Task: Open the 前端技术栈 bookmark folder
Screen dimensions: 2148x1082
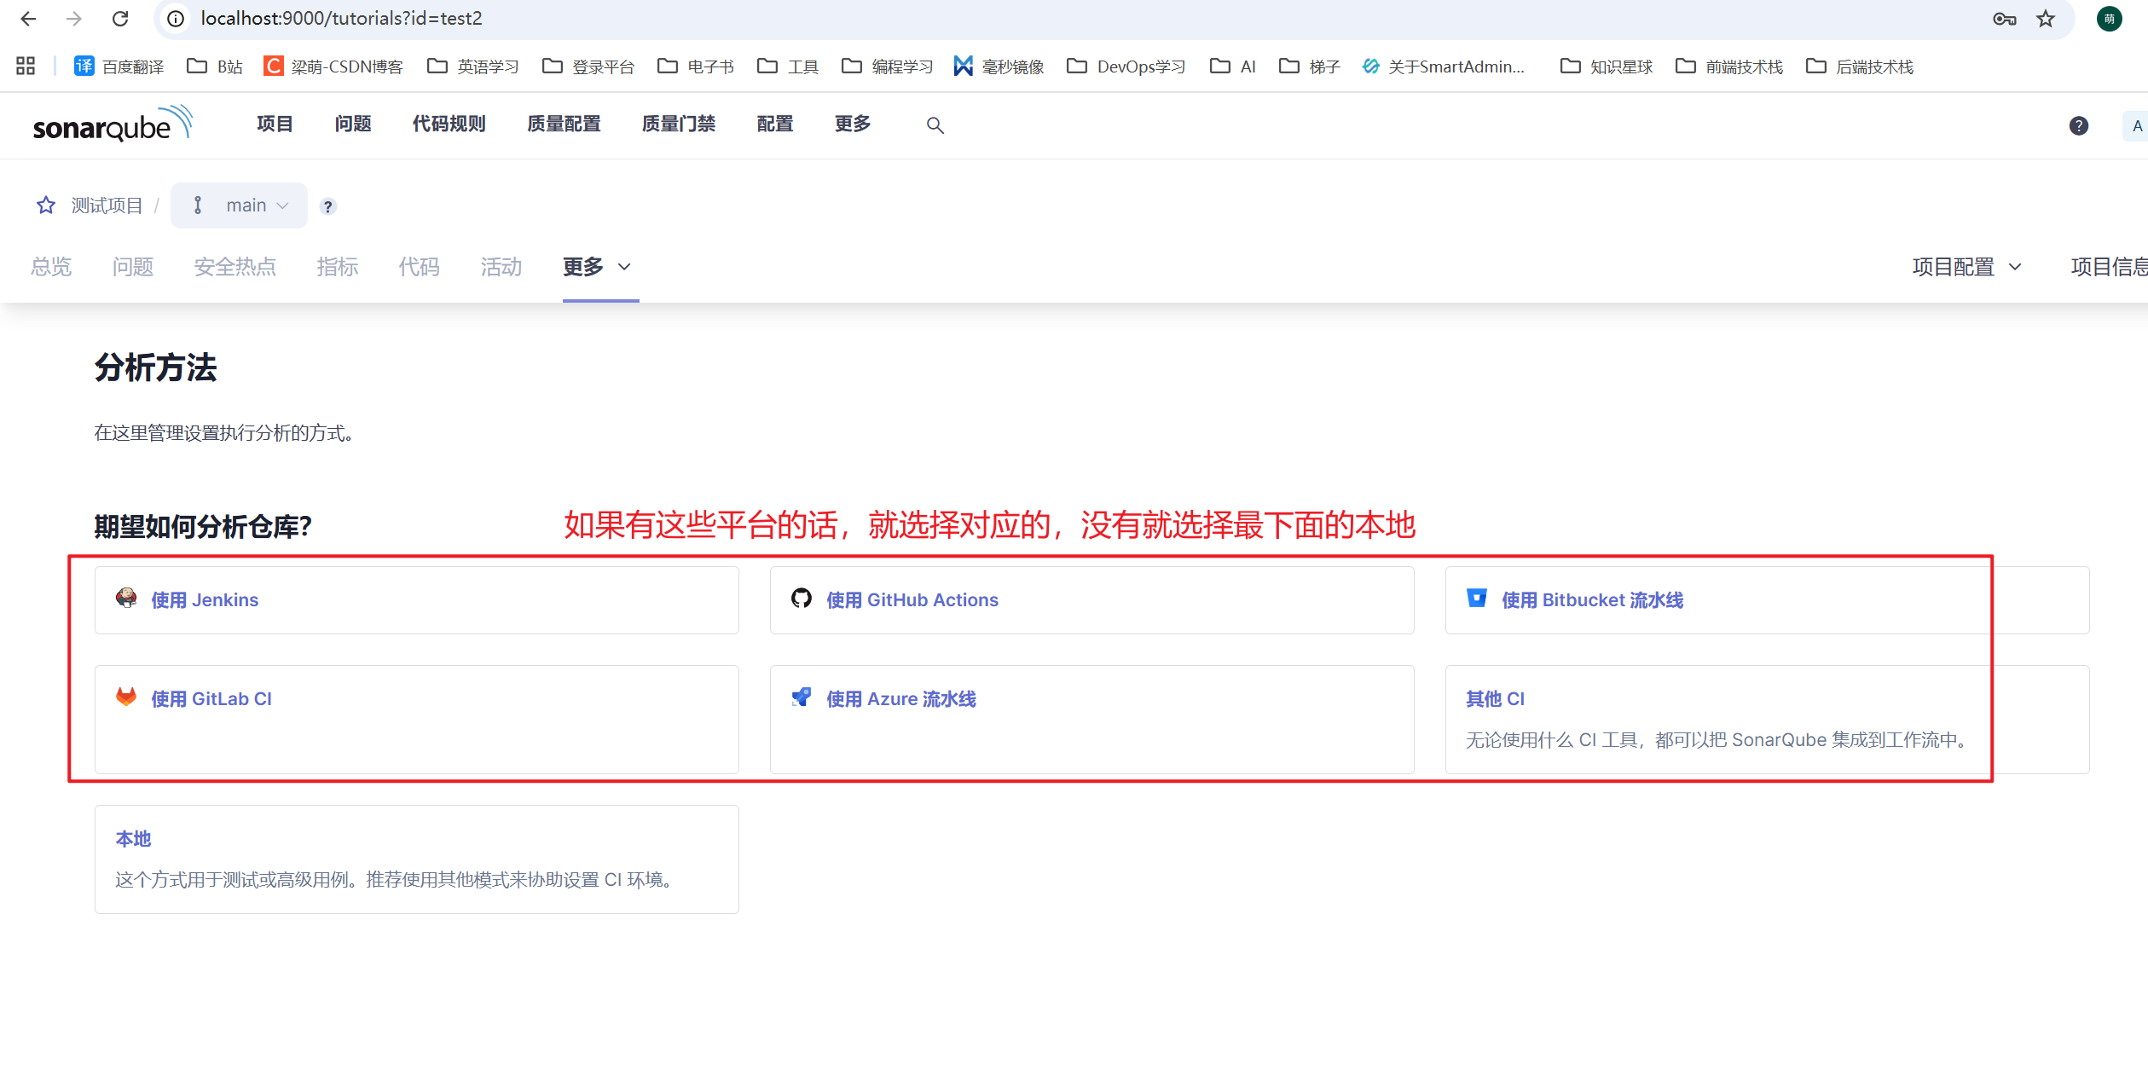Action: click(1729, 66)
